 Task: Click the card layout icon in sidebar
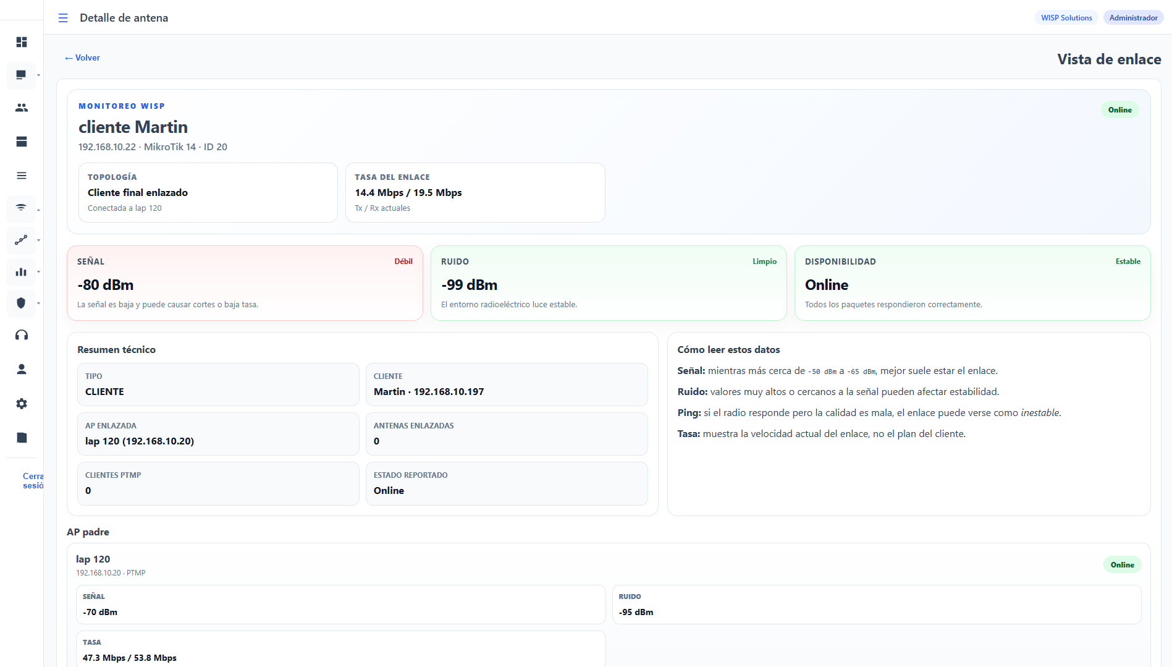point(22,142)
